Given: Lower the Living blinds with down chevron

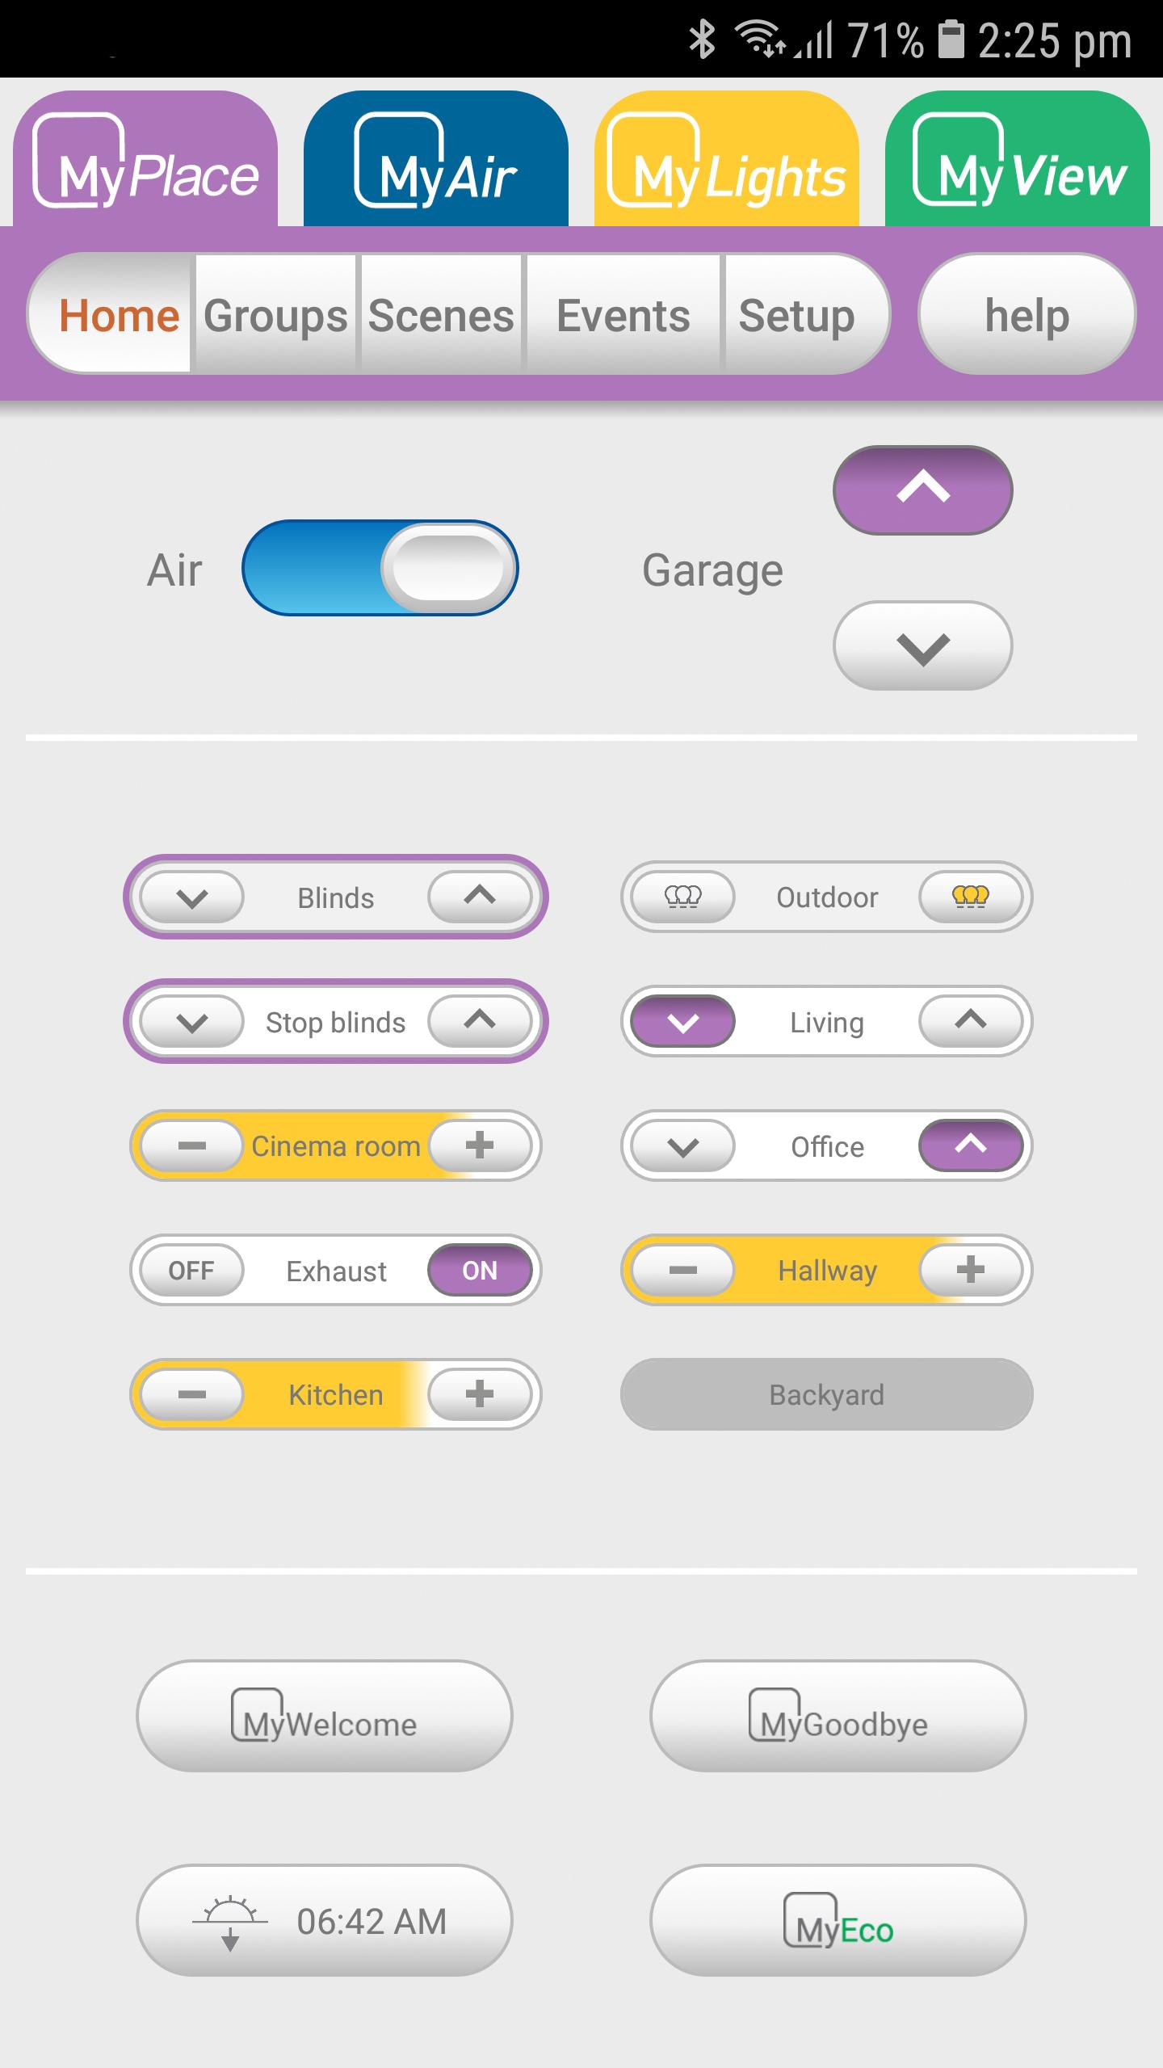Looking at the screenshot, I should [683, 1021].
